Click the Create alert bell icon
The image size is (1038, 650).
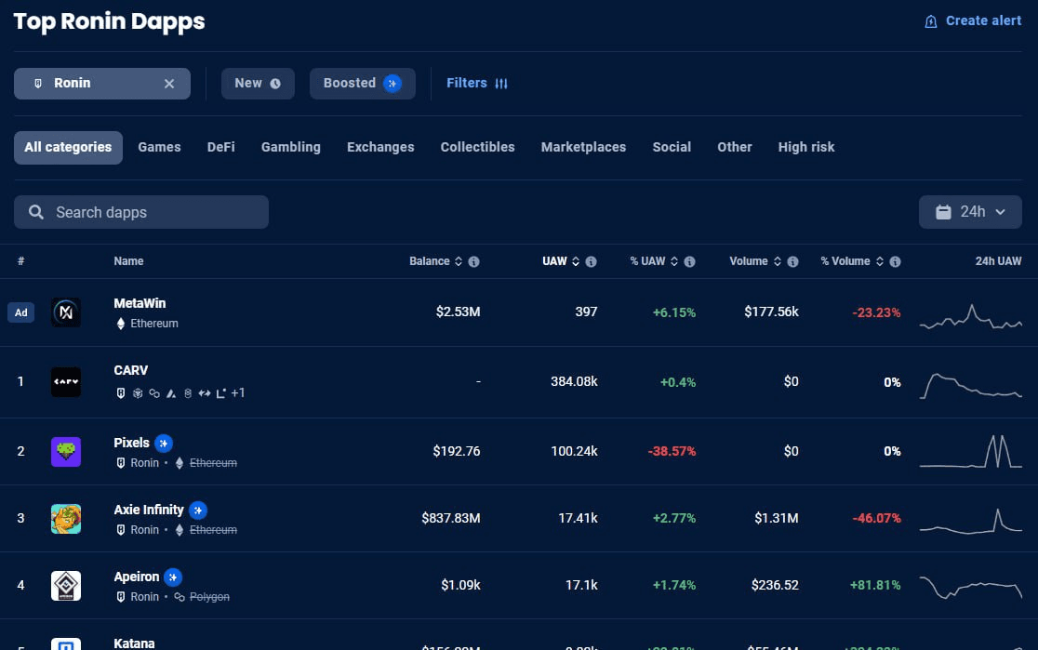[x=931, y=21]
